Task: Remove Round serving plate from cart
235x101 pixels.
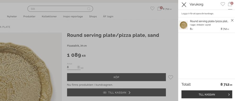Action: click(232, 20)
